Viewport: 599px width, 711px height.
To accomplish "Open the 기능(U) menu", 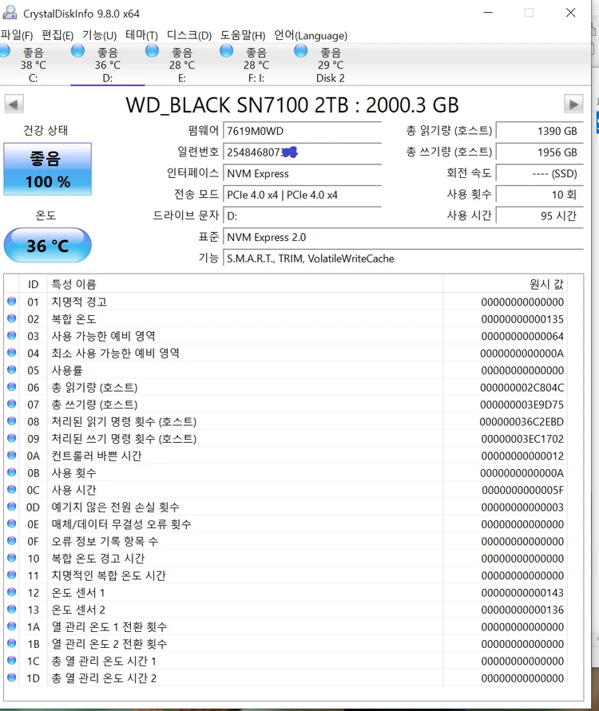I will click(99, 35).
